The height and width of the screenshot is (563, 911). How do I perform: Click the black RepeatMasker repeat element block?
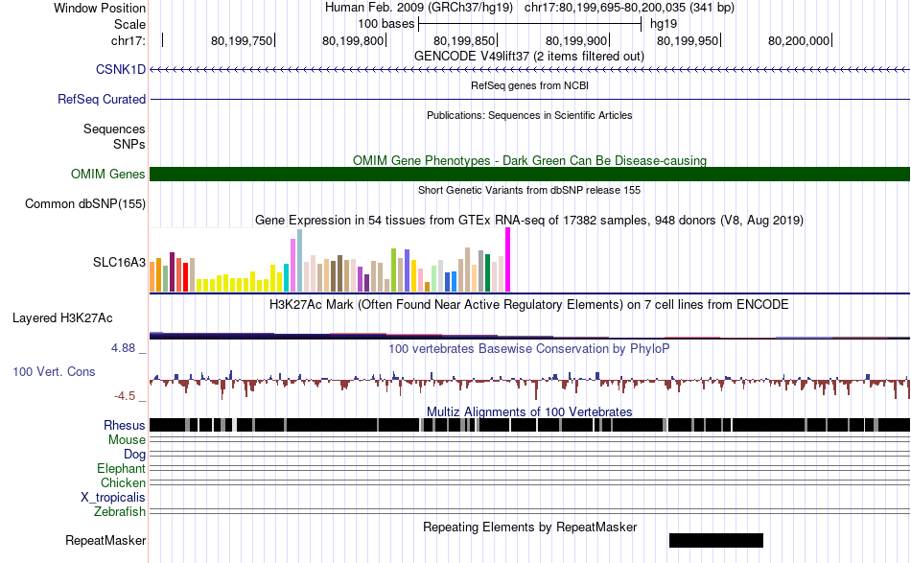(x=715, y=540)
